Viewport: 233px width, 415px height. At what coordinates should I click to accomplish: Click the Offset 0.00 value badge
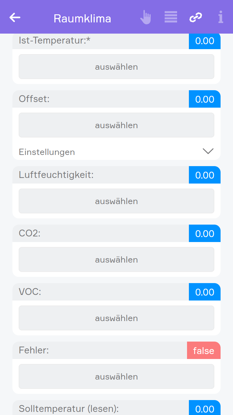click(205, 99)
